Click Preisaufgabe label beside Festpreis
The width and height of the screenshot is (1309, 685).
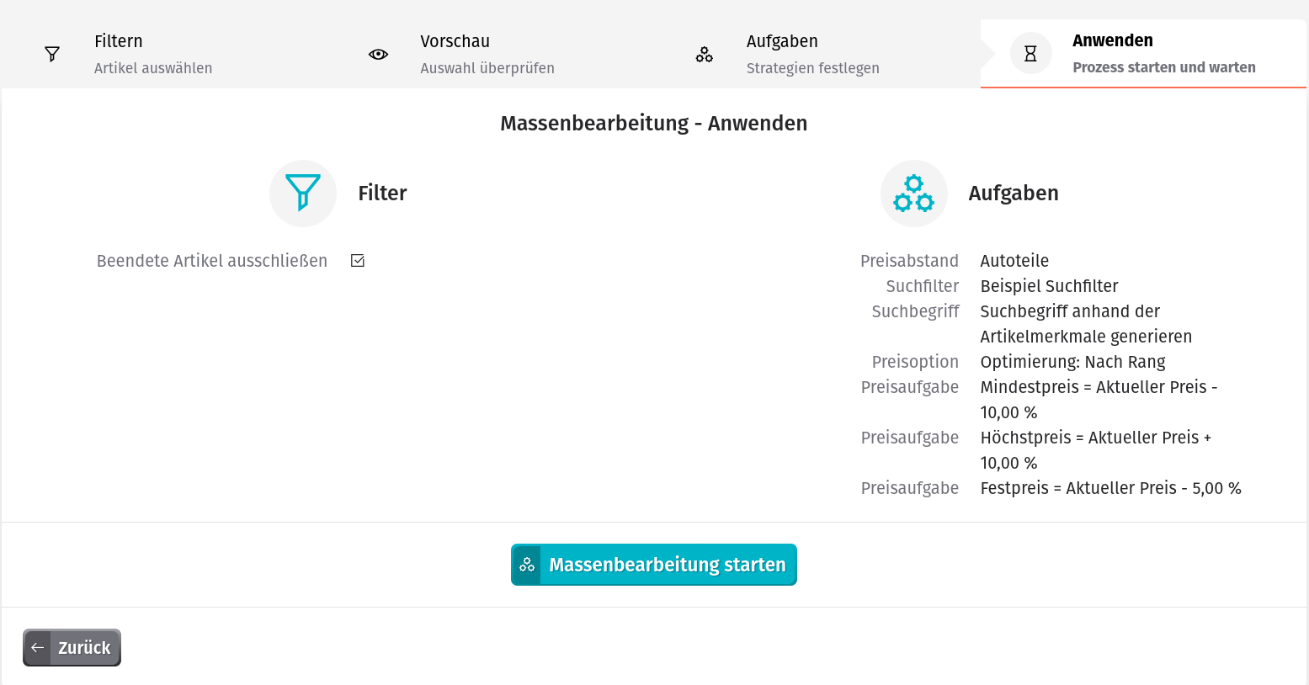[x=909, y=488]
